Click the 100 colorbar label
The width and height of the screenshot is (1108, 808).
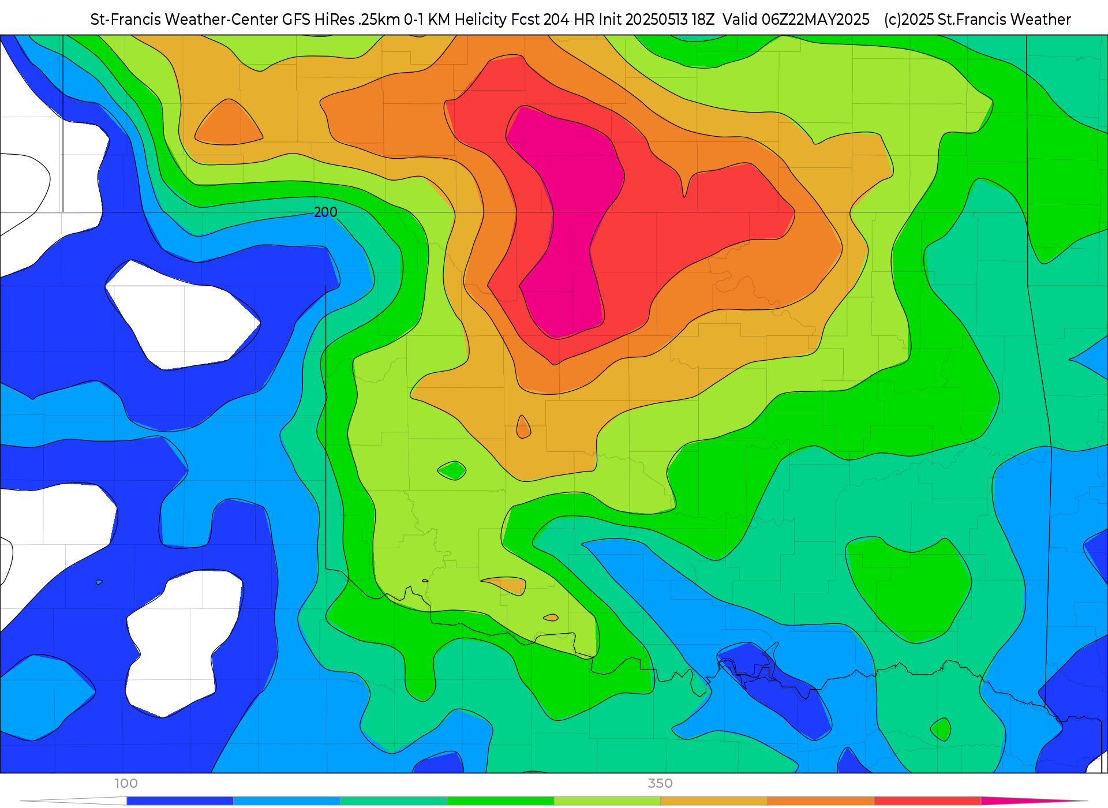point(126,783)
